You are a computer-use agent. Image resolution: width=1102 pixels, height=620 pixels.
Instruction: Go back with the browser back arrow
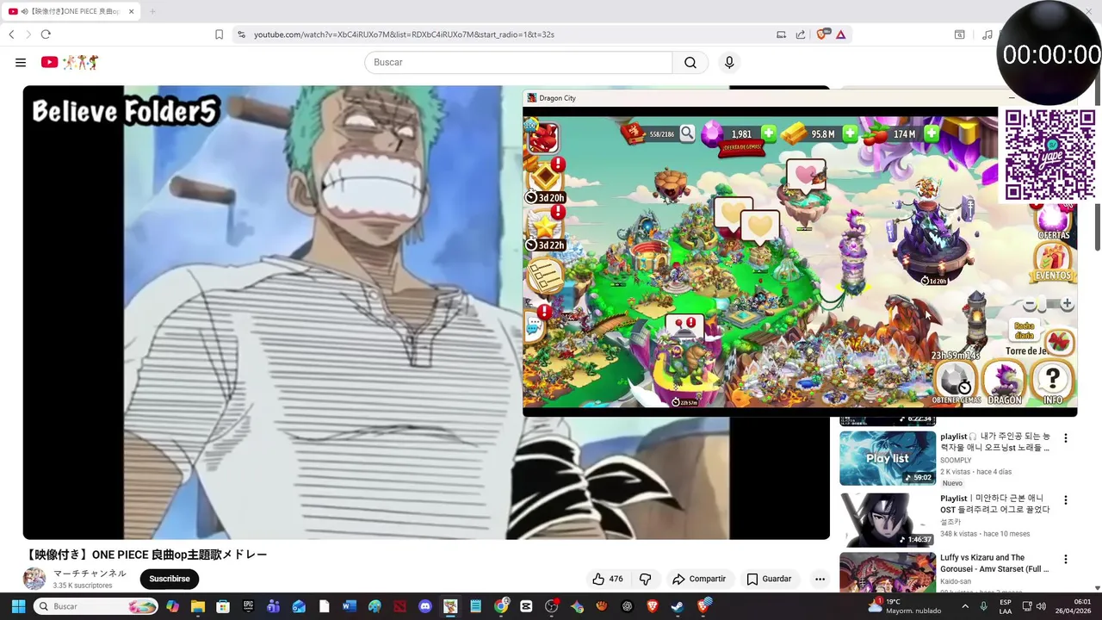11,34
